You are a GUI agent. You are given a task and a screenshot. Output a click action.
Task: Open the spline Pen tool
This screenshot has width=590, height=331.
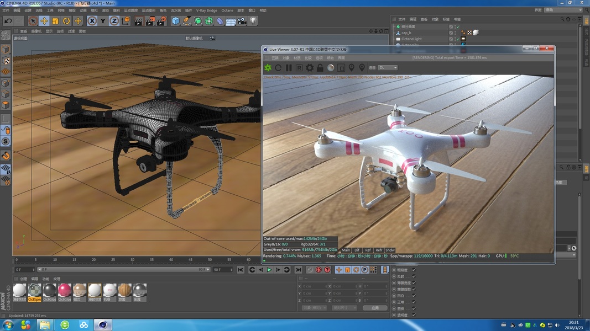(x=187, y=21)
